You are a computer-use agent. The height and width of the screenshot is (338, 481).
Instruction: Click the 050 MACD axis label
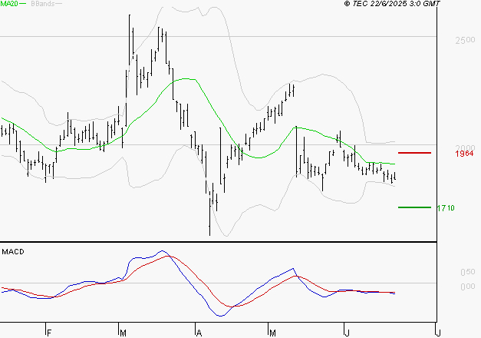468,272
